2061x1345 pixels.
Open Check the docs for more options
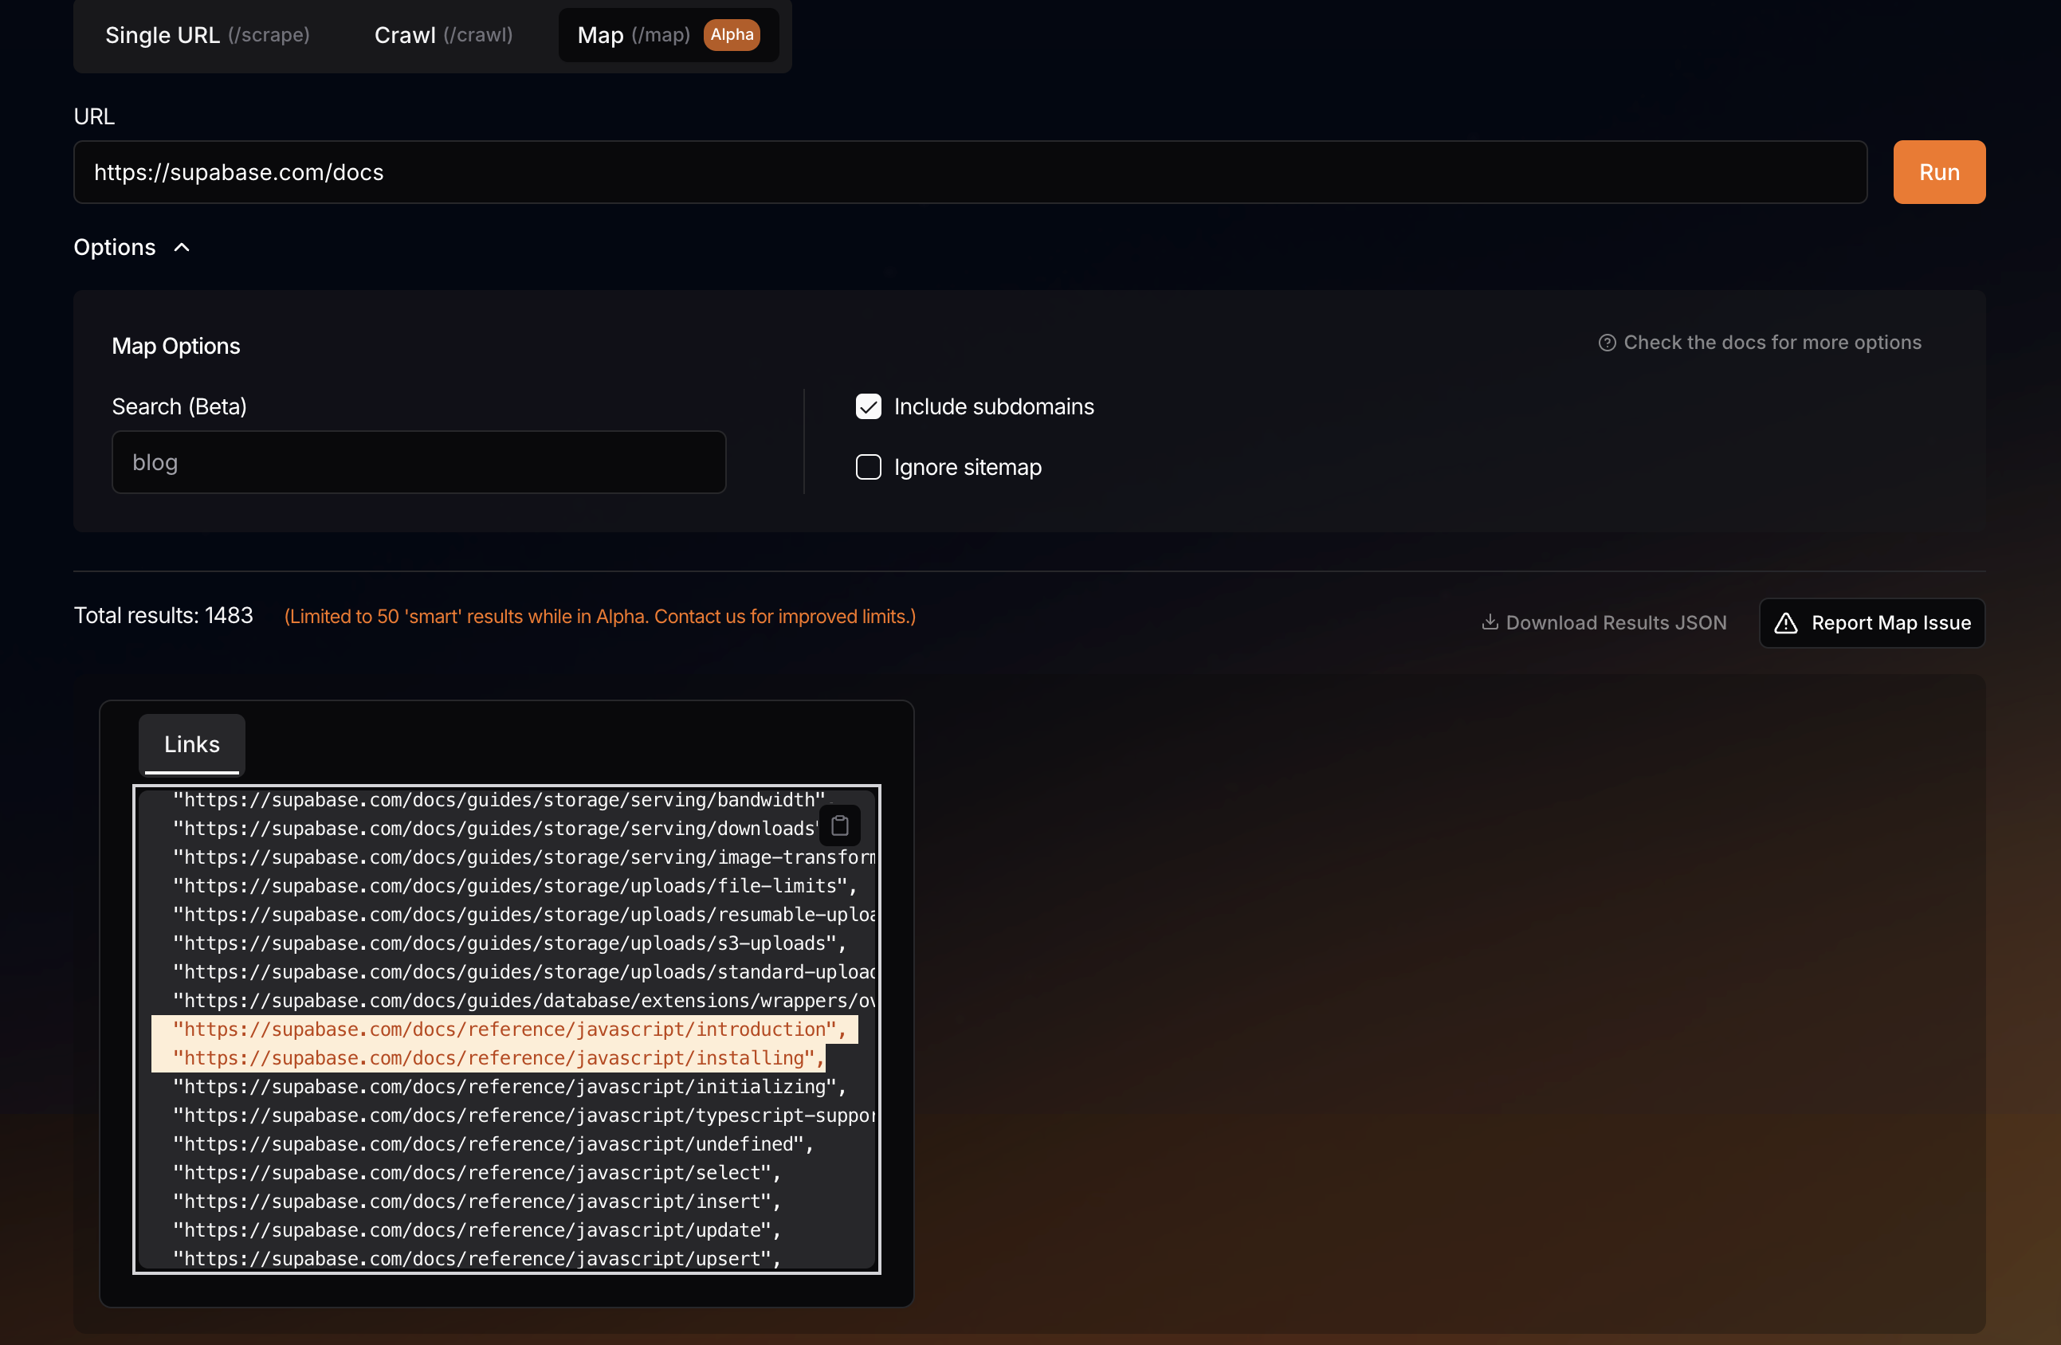tap(1771, 343)
